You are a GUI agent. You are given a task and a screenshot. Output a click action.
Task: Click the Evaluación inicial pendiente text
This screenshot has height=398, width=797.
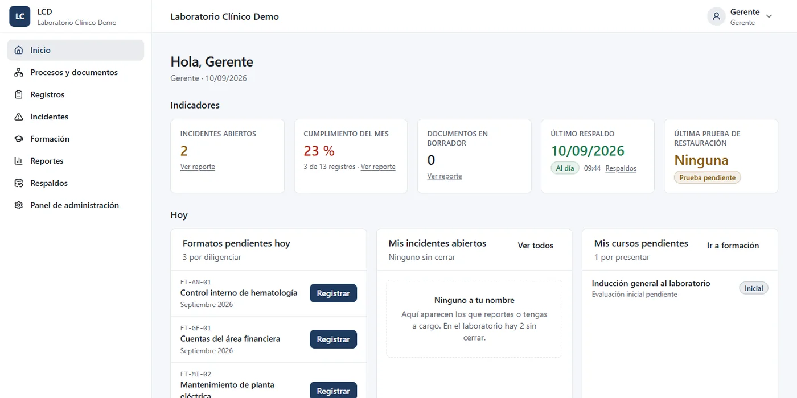(635, 295)
